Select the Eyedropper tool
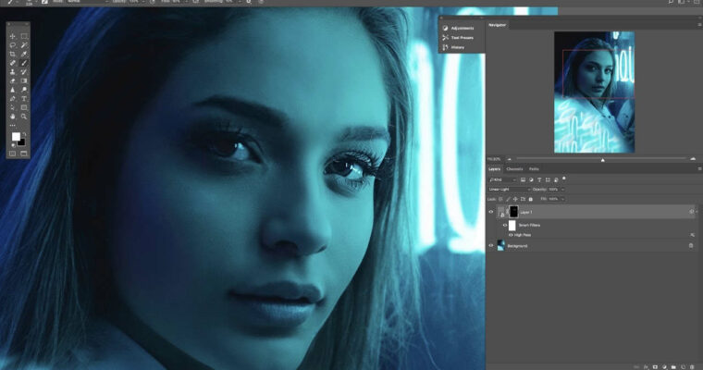The width and height of the screenshot is (703, 370). point(24,55)
